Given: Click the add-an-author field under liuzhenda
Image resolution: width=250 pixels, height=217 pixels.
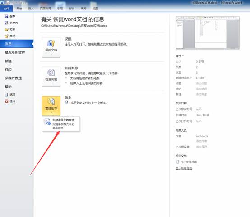Looking at the screenshot, I should 201,141.
